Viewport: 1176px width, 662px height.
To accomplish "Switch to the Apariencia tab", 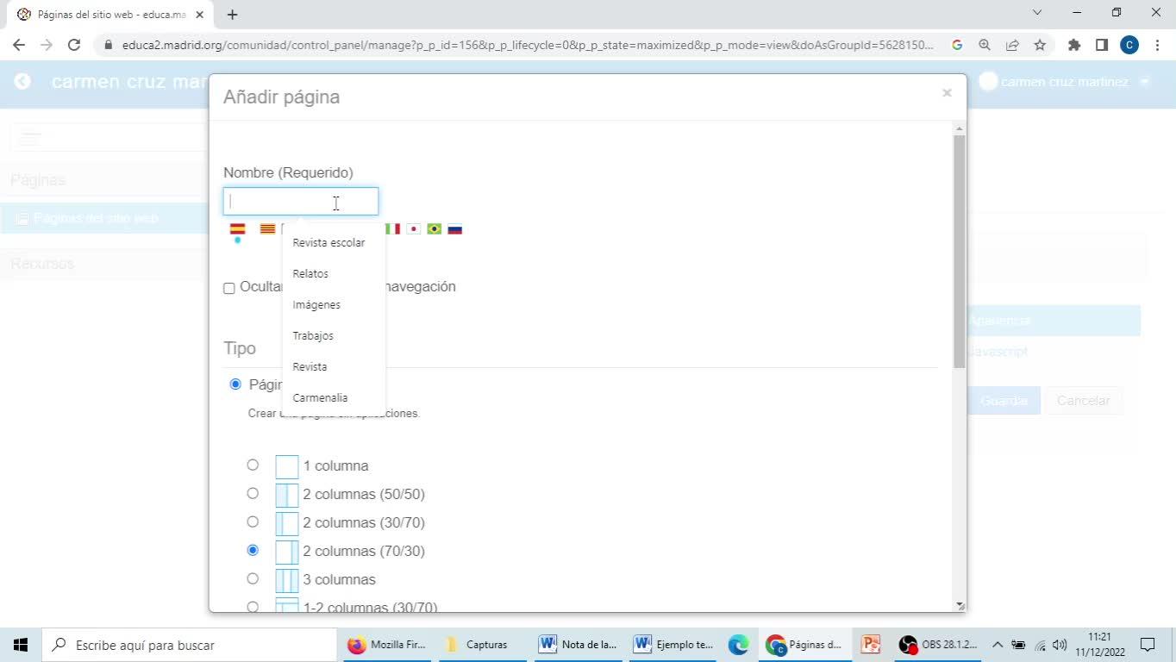I will click(999, 321).
